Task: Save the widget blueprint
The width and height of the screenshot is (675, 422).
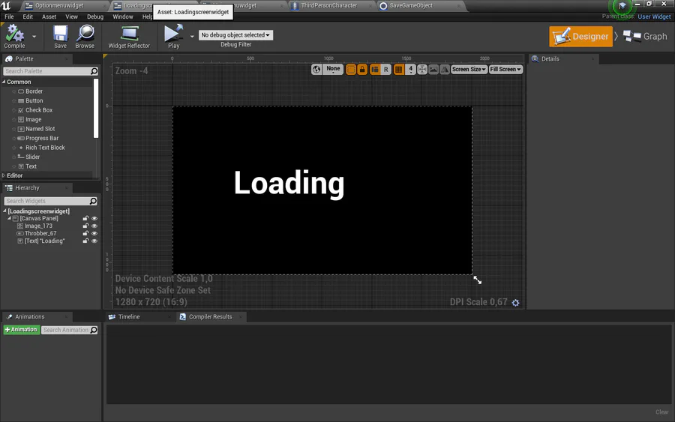Action: coord(60,36)
